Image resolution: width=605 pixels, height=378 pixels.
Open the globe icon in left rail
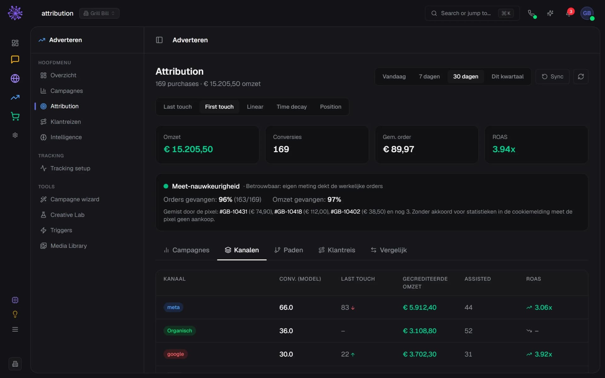(x=15, y=78)
